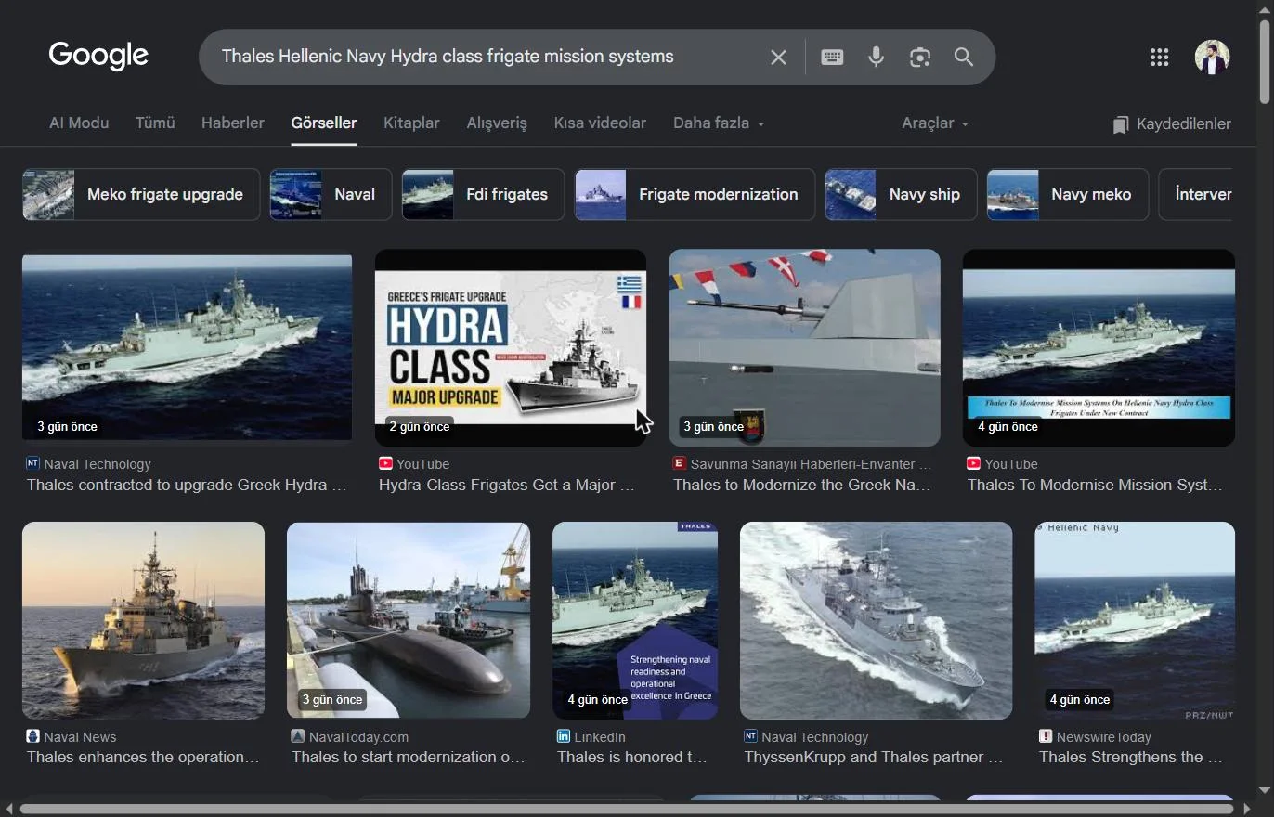
Task: Open the ThyssenKrupp grey frigate image
Action: coord(876,620)
